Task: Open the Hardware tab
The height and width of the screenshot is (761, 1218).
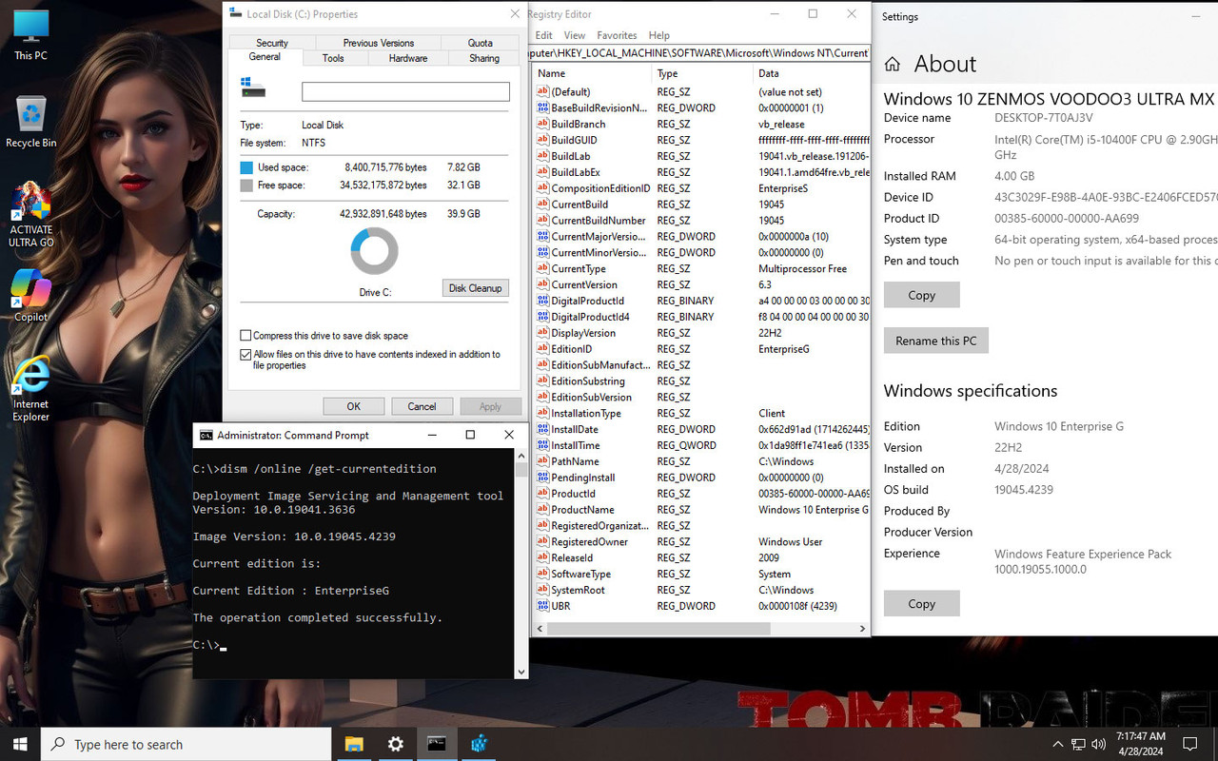Action: pos(408,58)
